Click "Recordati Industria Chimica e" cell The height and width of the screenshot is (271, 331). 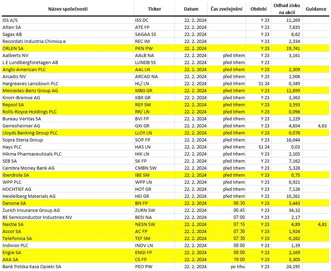(x=34, y=41)
